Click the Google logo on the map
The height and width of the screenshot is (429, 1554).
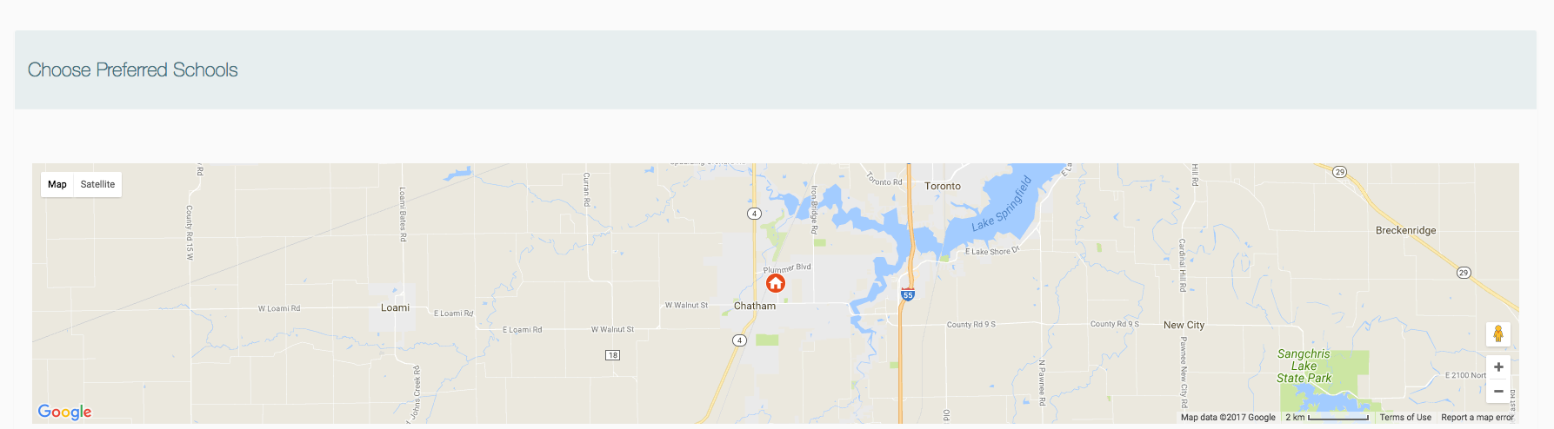[64, 412]
